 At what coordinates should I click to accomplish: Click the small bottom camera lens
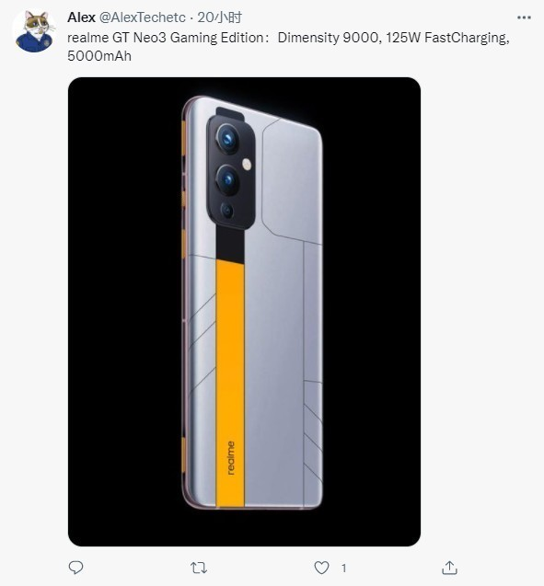(x=227, y=211)
